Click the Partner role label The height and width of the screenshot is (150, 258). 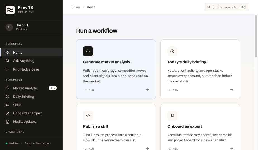pyautogui.click(x=22, y=29)
